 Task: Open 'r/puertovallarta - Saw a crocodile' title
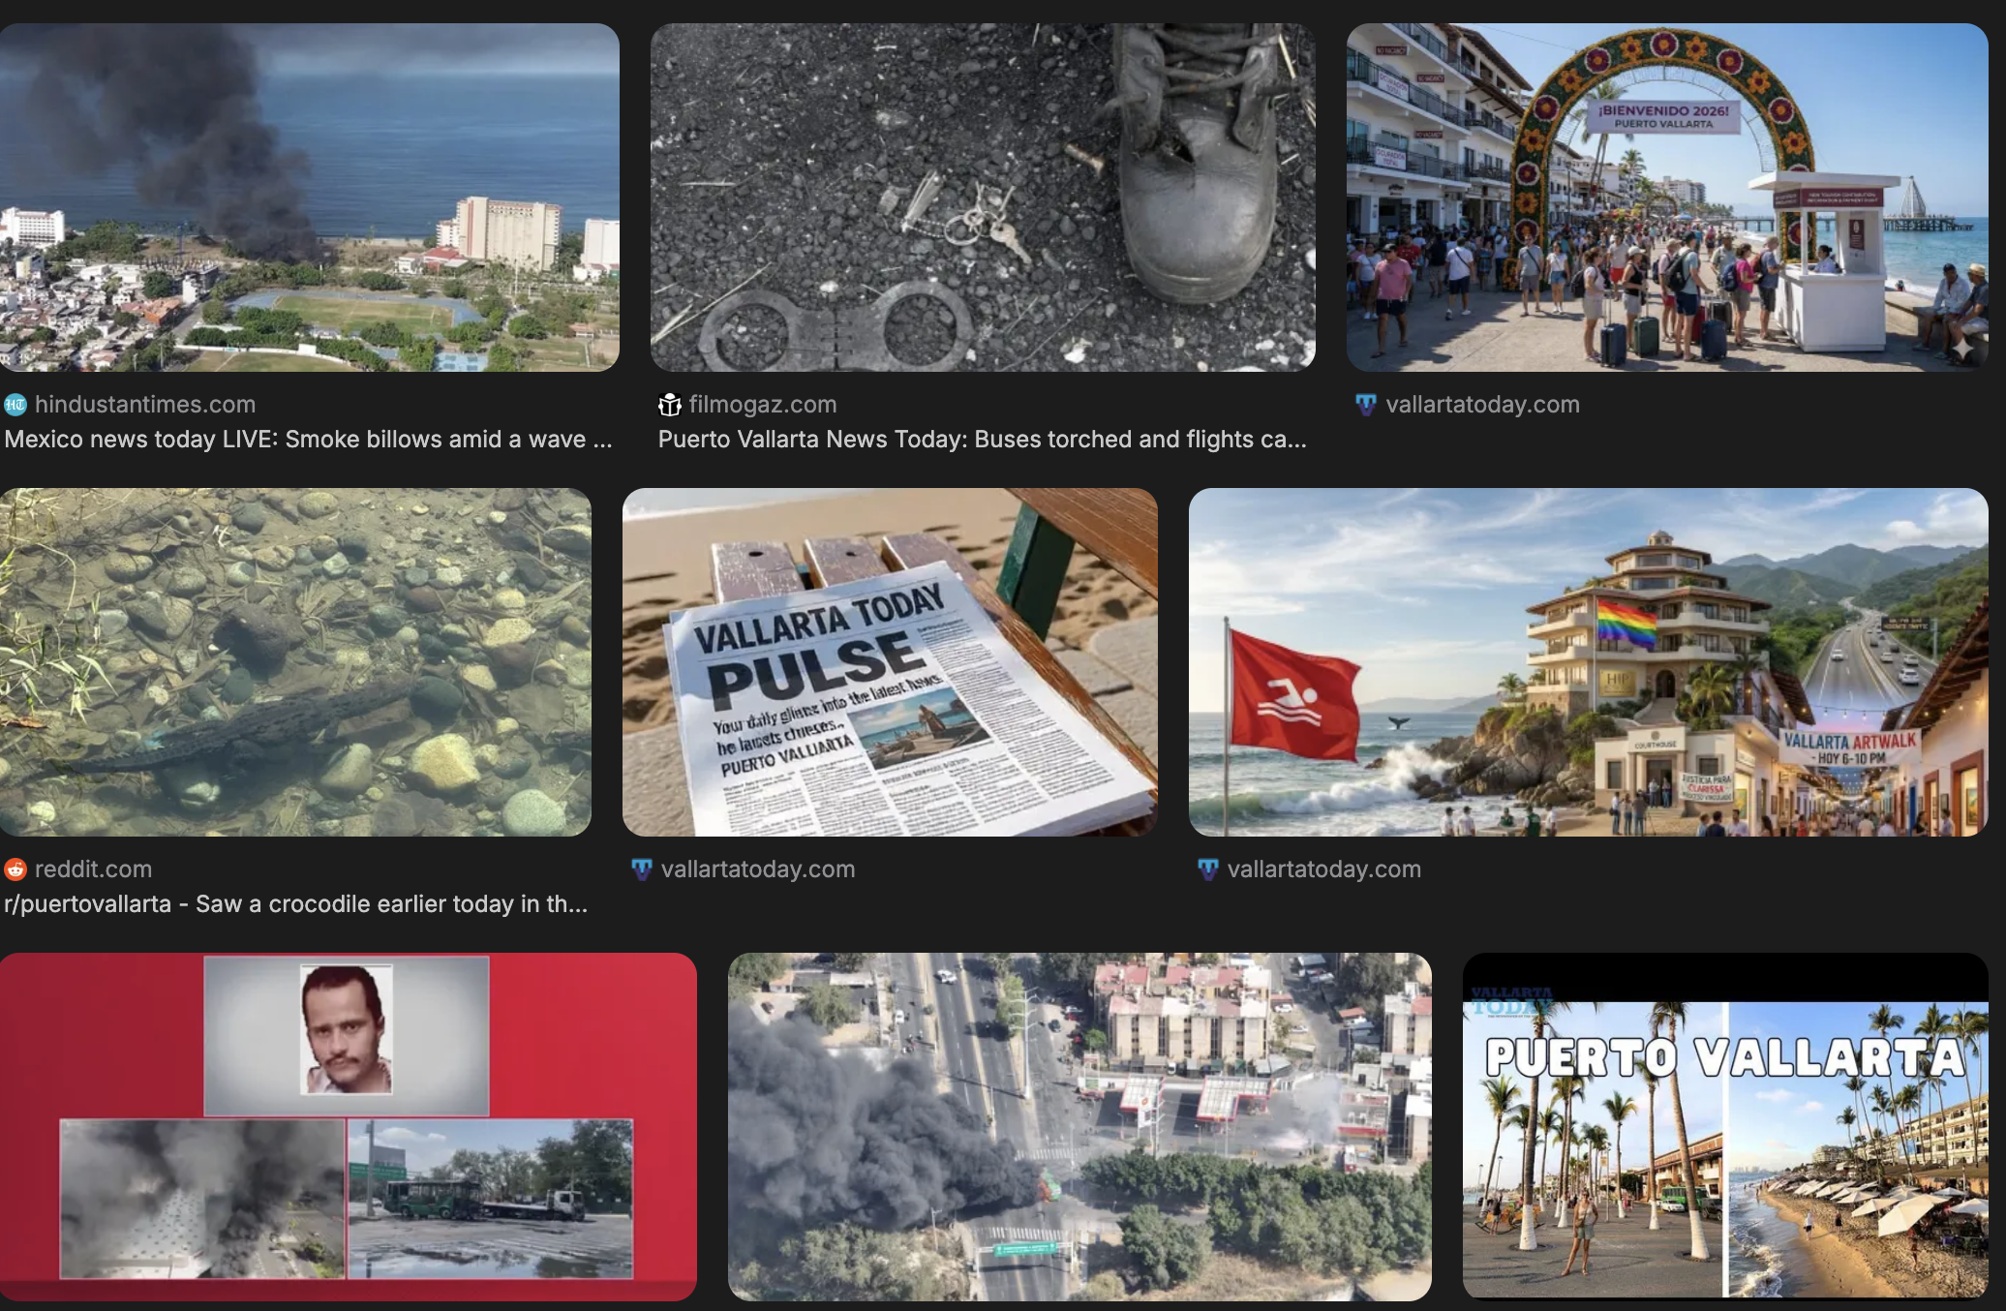point(295,904)
